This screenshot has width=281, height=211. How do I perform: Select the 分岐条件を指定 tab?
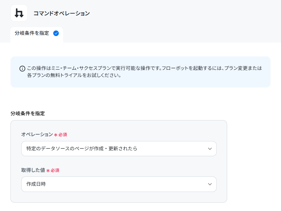pyautogui.click(x=37, y=34)
